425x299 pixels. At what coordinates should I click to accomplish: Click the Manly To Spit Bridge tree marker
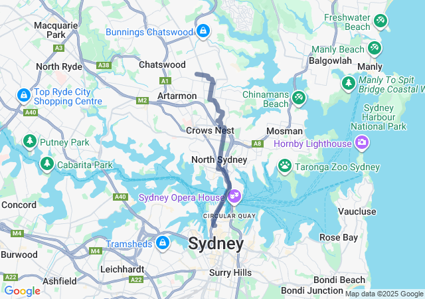point(349,84)
